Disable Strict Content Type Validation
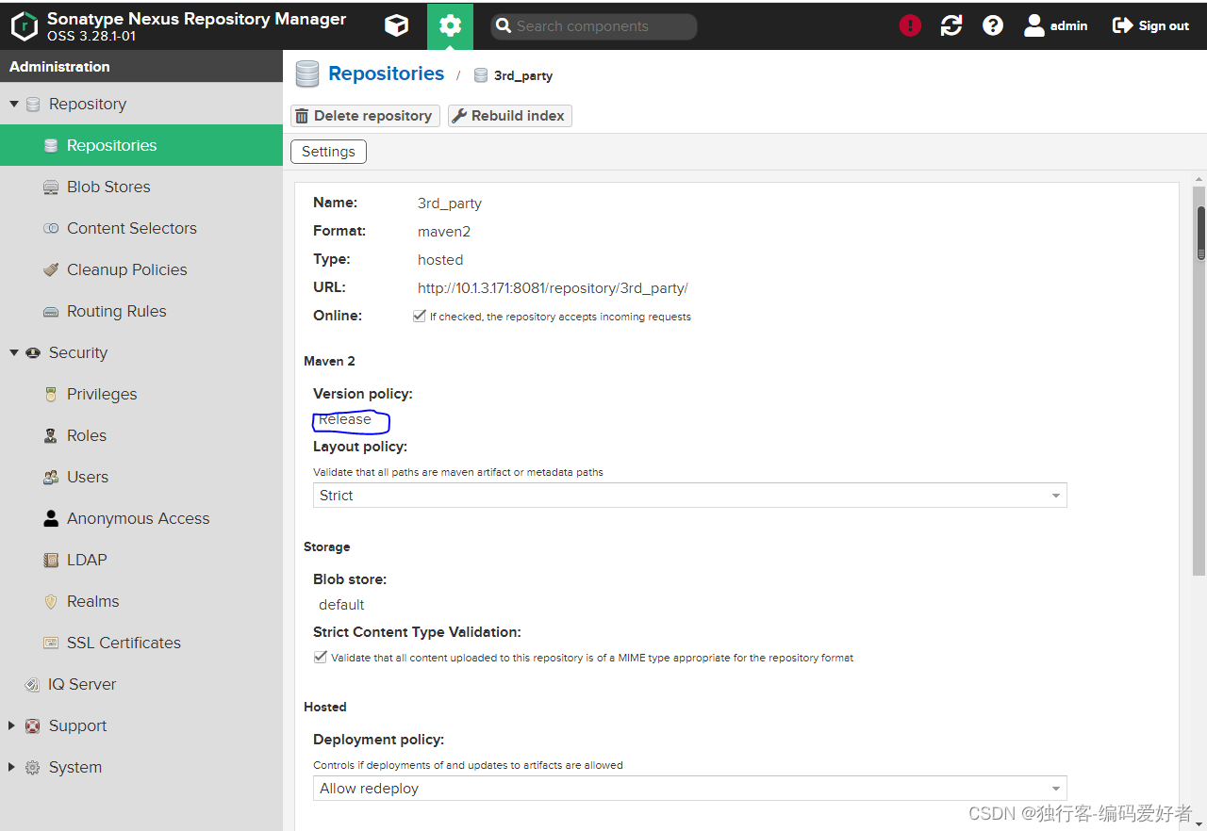This screenshot has height=831, width=1207. [321, 657]
